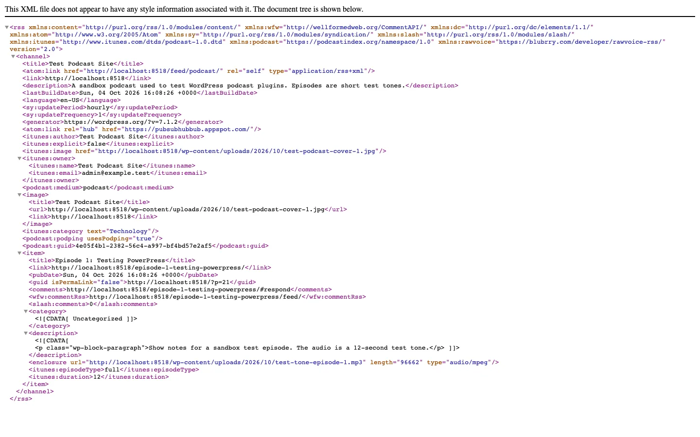700x437 pixels.
Task: Click the guid URL ending '?p=21'
Action: pyautogui.click(x=178, y=282)
